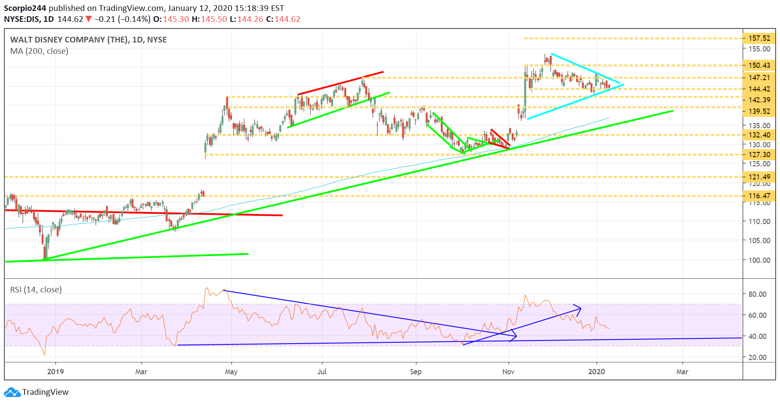
Task: Select the RSI (14, close) indicator label
Action: point(36,290)
